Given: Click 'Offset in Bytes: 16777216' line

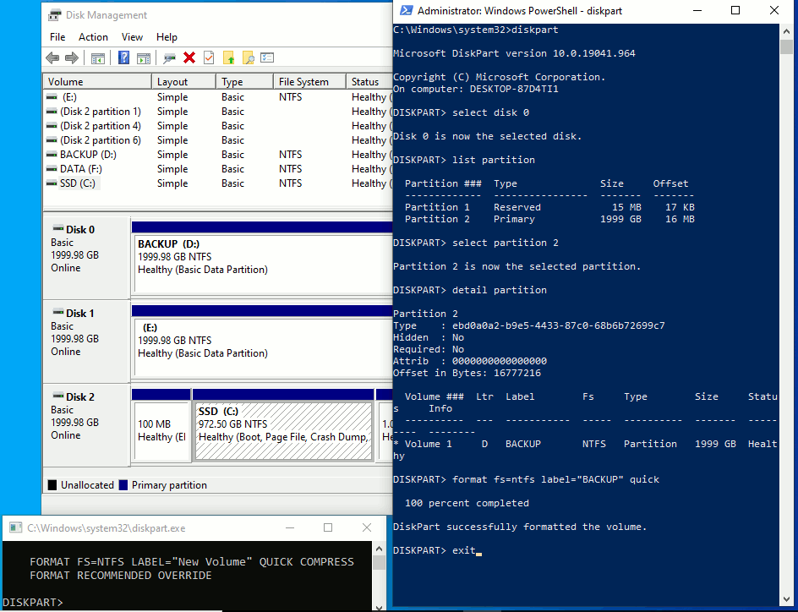Looking at the screenshot, I should (x=467, y=373).
